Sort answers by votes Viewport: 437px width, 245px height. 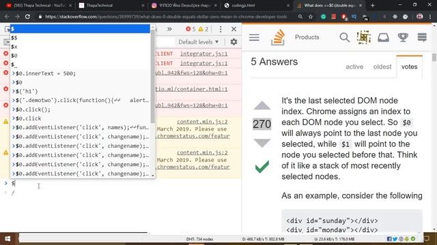(409, 67)
